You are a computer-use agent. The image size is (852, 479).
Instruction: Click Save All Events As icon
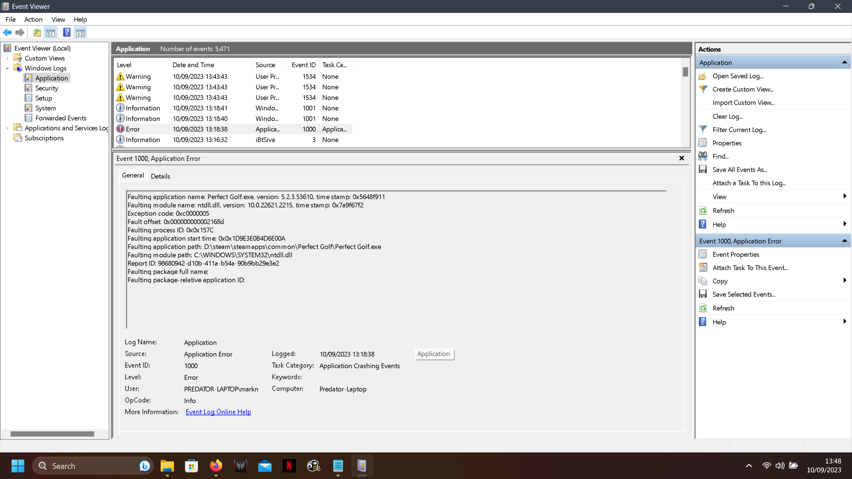pyautogui.click(x=703, y=169)
